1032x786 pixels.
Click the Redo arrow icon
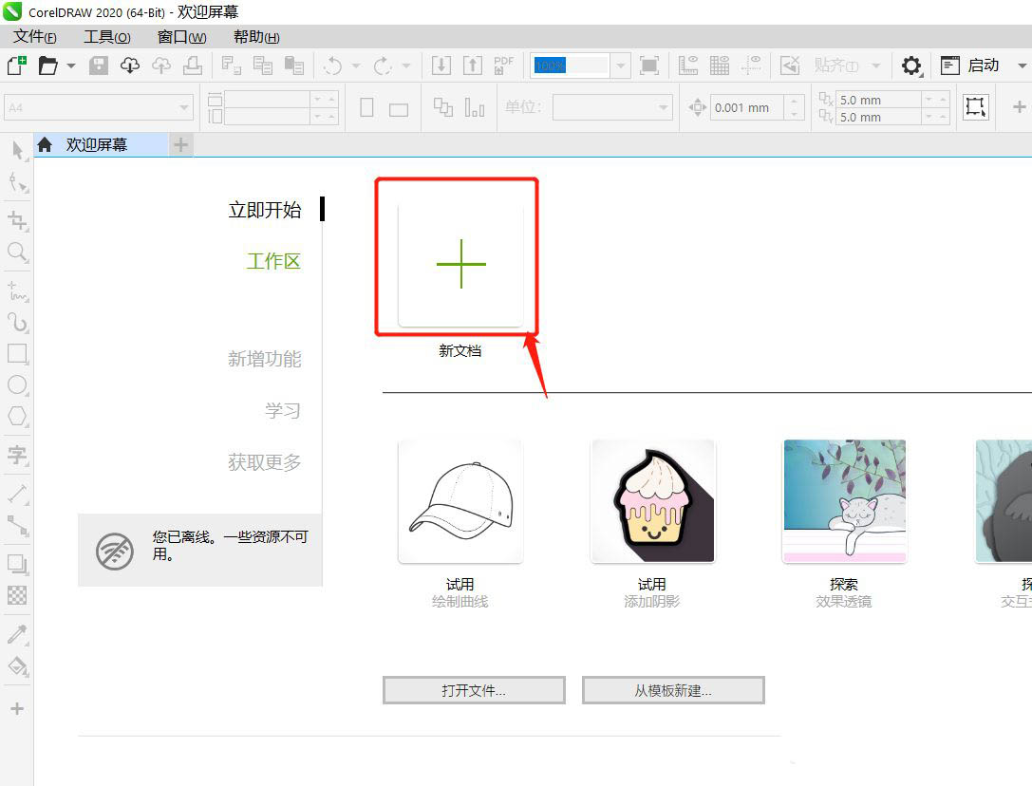pos(383,65)
